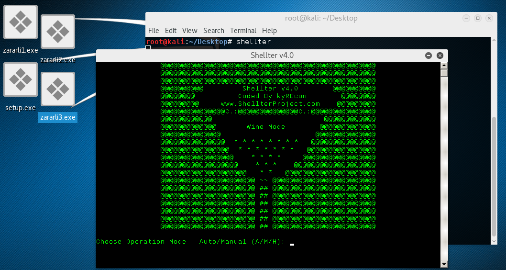Select the zararli3.exe desktop icon
The image size is (506, 270).
[x=58, y=90]
